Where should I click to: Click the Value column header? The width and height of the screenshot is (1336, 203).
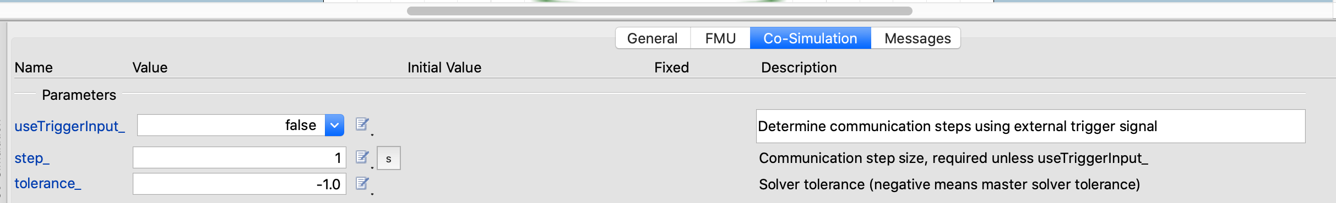(x=150, y=67)
